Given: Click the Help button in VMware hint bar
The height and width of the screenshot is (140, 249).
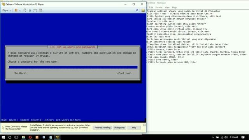Looking at the screenshot, I should 134,128.
